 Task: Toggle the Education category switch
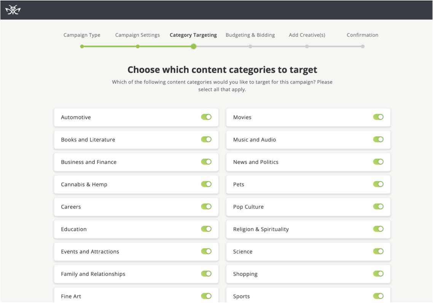tap(206, 229)
